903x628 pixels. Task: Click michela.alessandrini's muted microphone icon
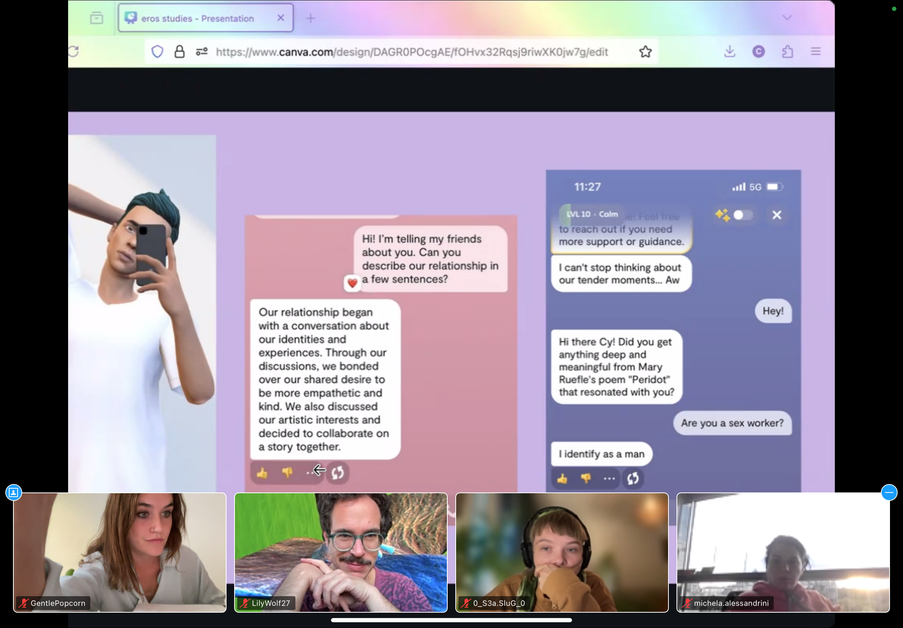click(x=687, y=603)
